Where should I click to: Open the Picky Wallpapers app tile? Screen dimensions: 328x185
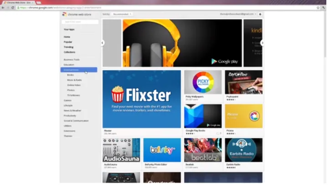203,82
